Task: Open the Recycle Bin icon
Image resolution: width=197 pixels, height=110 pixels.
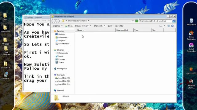Action: [x=191, y=22]
